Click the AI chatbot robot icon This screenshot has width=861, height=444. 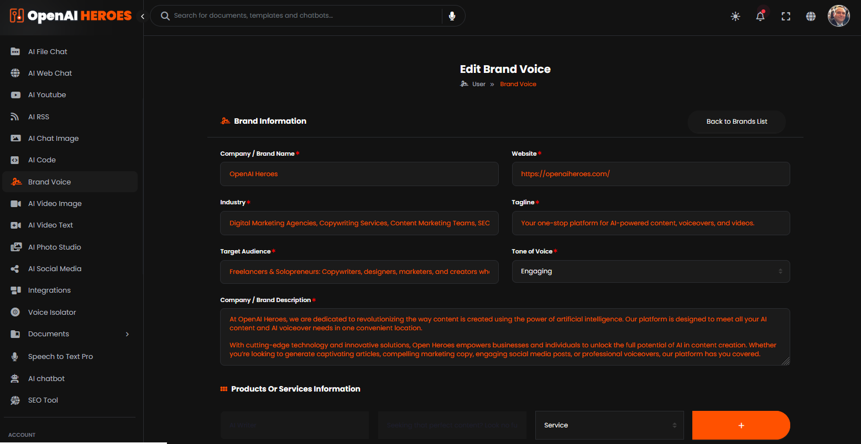(x=15, y=378)
